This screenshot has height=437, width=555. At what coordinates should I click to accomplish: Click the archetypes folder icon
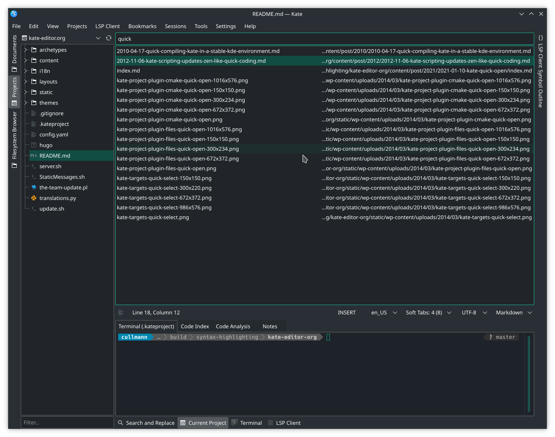click(34, 50)
